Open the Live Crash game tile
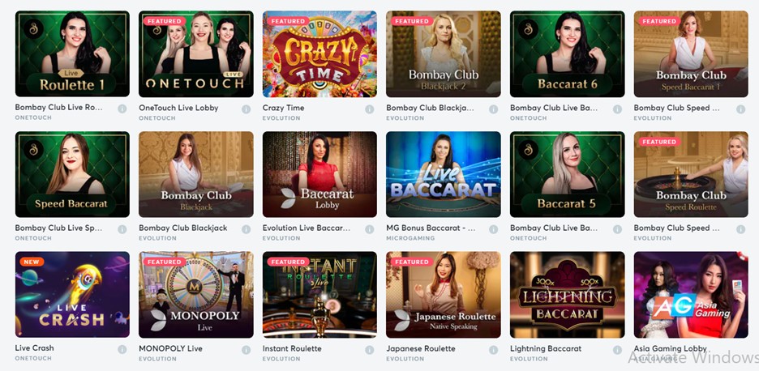The height and width of the screenshot is (371, 759). 72,295
